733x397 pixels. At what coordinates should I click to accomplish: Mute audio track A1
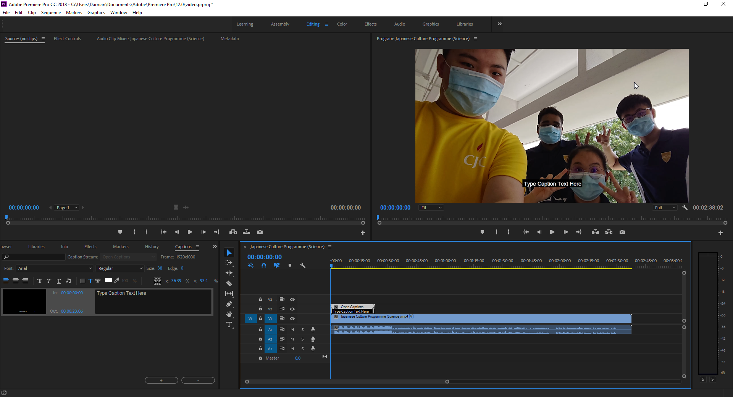click(292, 329)
